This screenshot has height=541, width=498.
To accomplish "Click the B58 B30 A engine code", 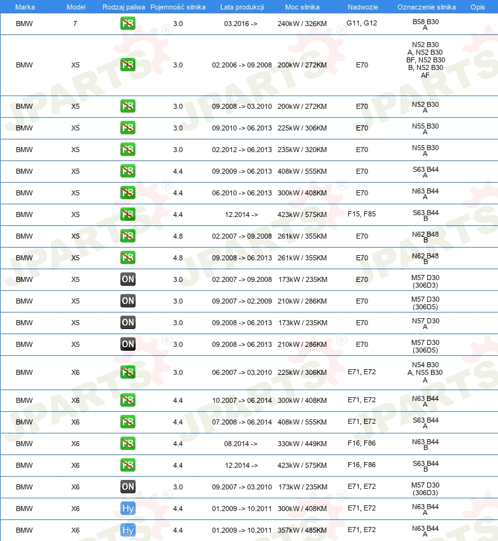I will click(425, 24).
